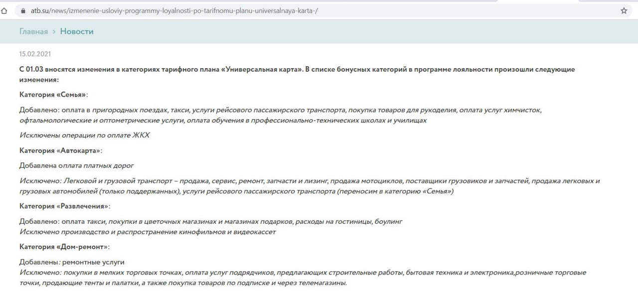Click text Добавлена оплата платных дорог
Viewport: 638px width, 297px height.
coord(77,165)
